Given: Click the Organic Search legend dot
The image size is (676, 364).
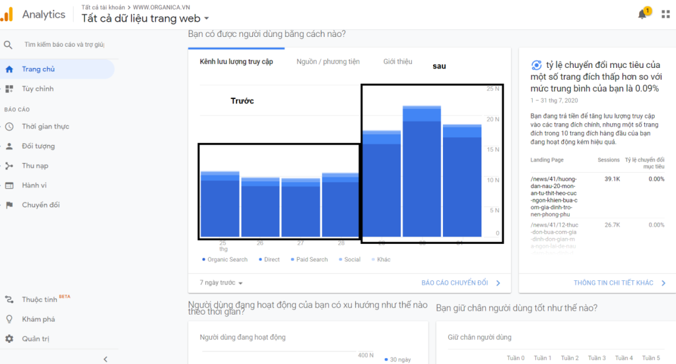Looking at the screenshot, I should 204,260.
